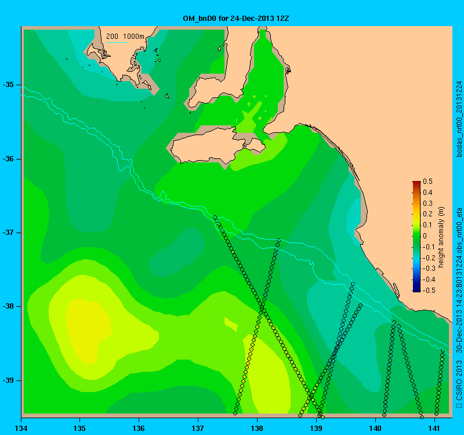Click the colorbar value "-0.4"

click(428, 280)
